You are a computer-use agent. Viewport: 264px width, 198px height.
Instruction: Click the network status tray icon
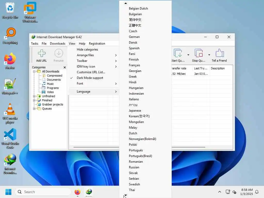[x=228, y=192]
